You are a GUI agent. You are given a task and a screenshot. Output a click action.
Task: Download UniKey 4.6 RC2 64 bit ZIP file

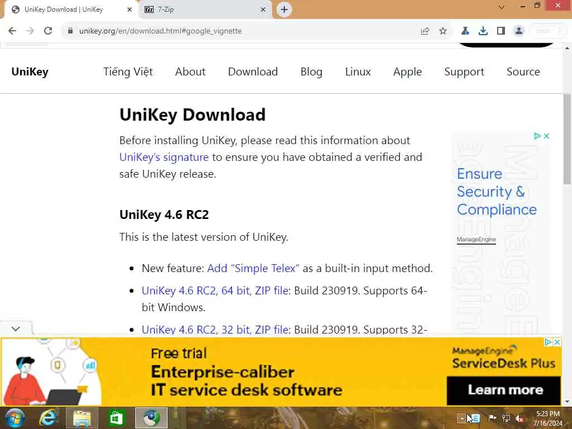pos(216,290)
